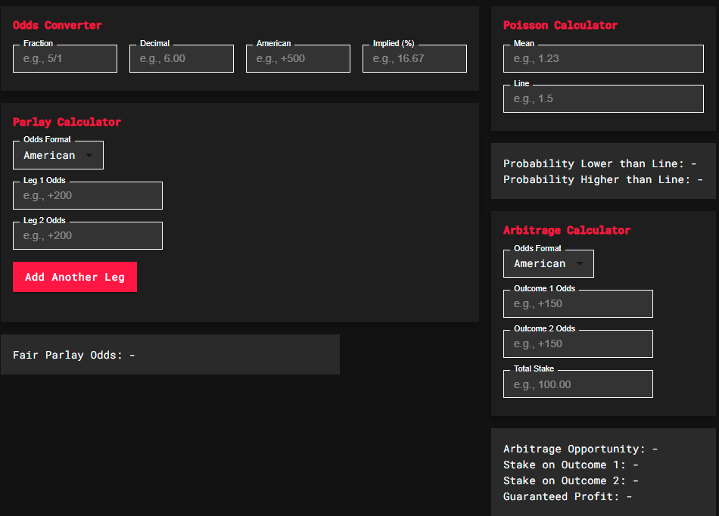Click the Odds Converter heading

58,25
